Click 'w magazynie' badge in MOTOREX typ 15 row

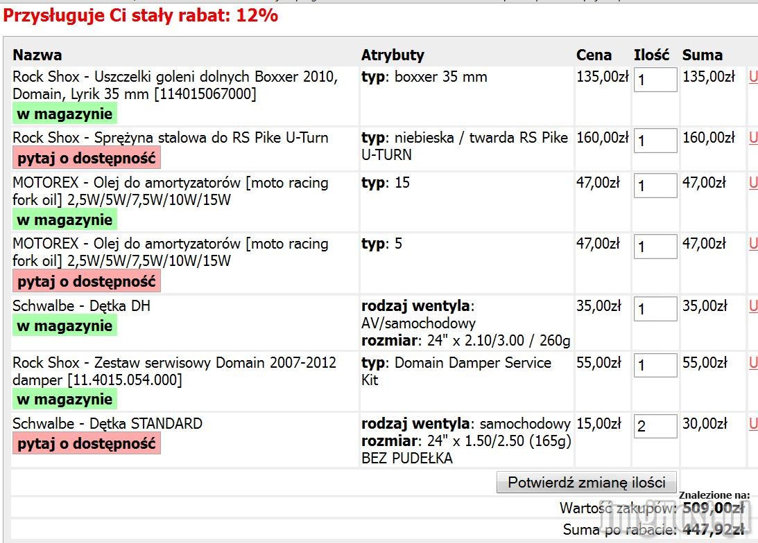tap(64, 220)
